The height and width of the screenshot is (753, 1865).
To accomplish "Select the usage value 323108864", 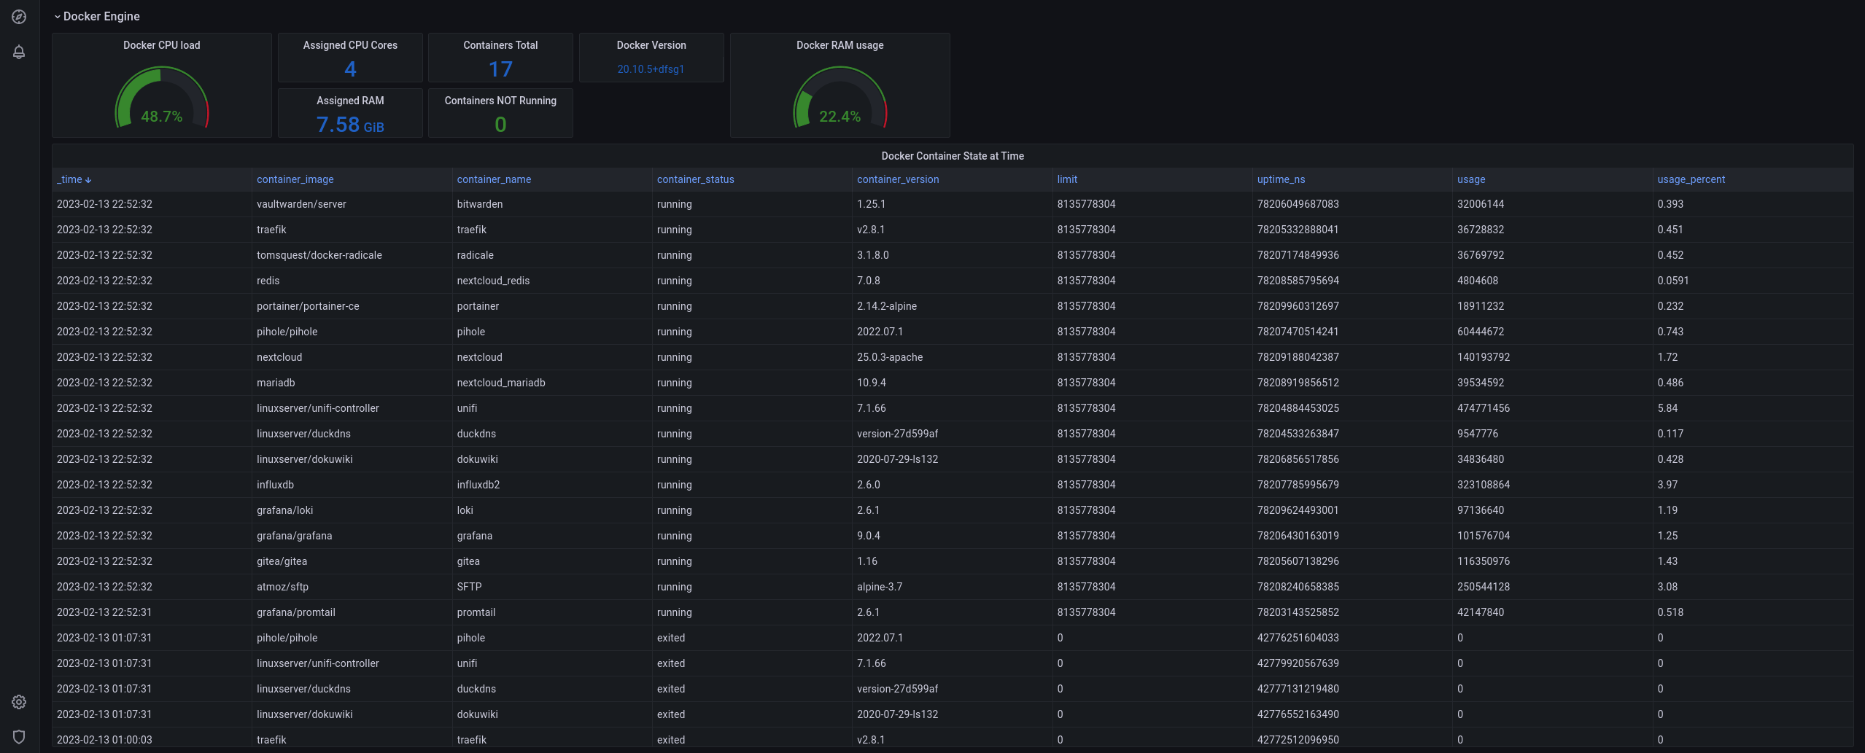I will pos(1552,485).
